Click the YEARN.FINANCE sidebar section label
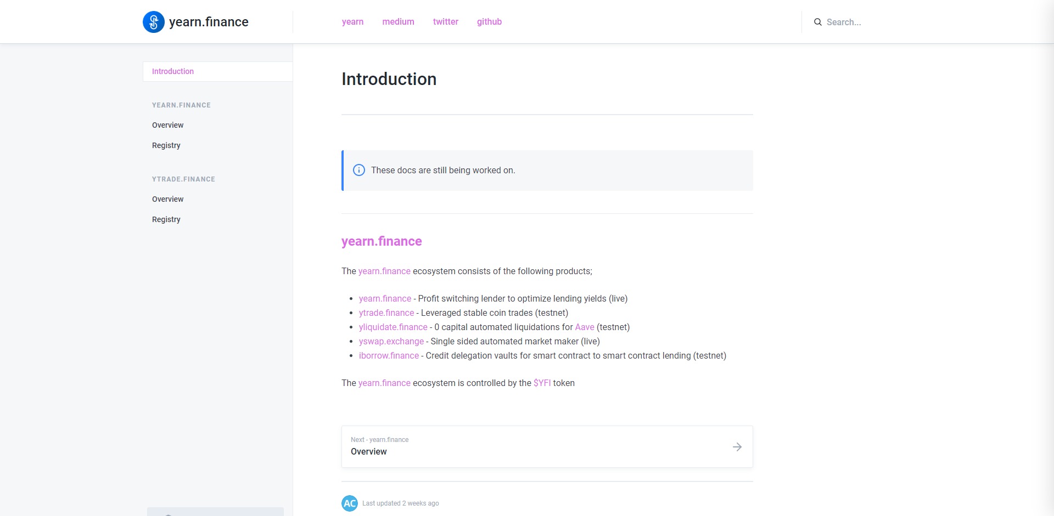The width and height of the screenshot is (1054, 516). [181, 105]
